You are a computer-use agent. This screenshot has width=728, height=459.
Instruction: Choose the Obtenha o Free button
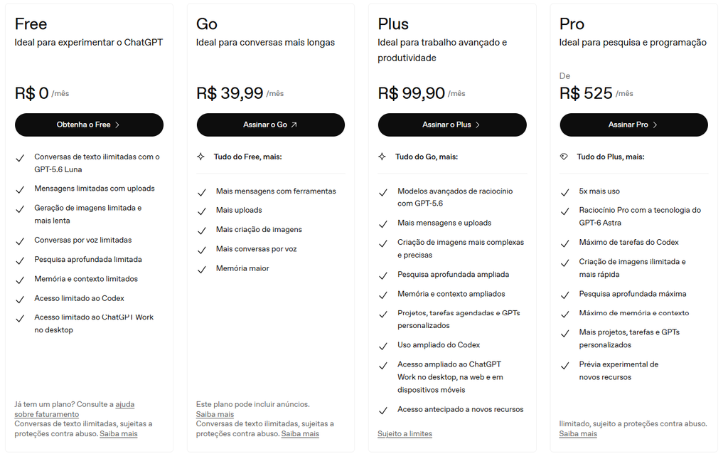(x=89, y=125)
